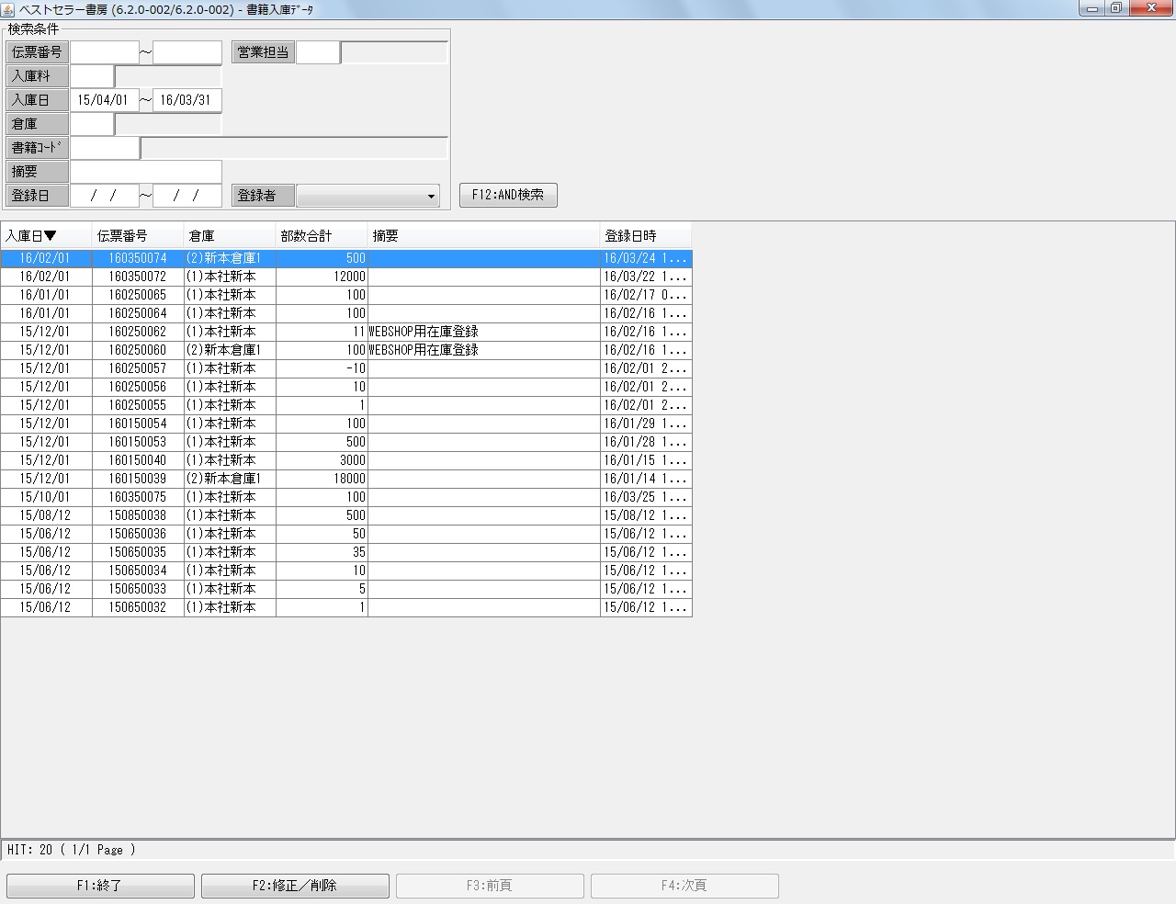Focus the 営業担当 code input field
1176x904 pixels.
click(x=318, y=52)
